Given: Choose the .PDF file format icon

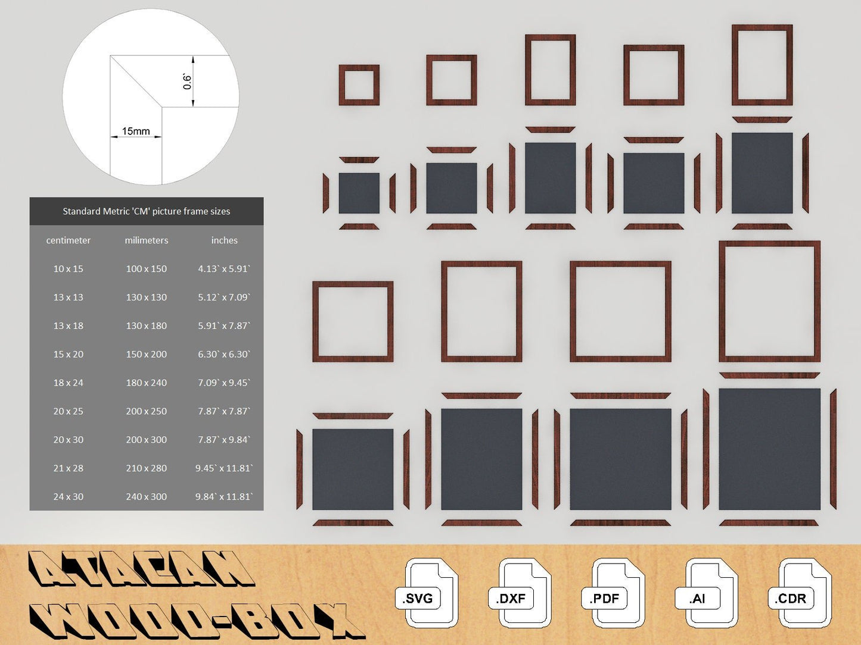Looking at the screenshot, I should pyautogui.click(x=617, y=593).
